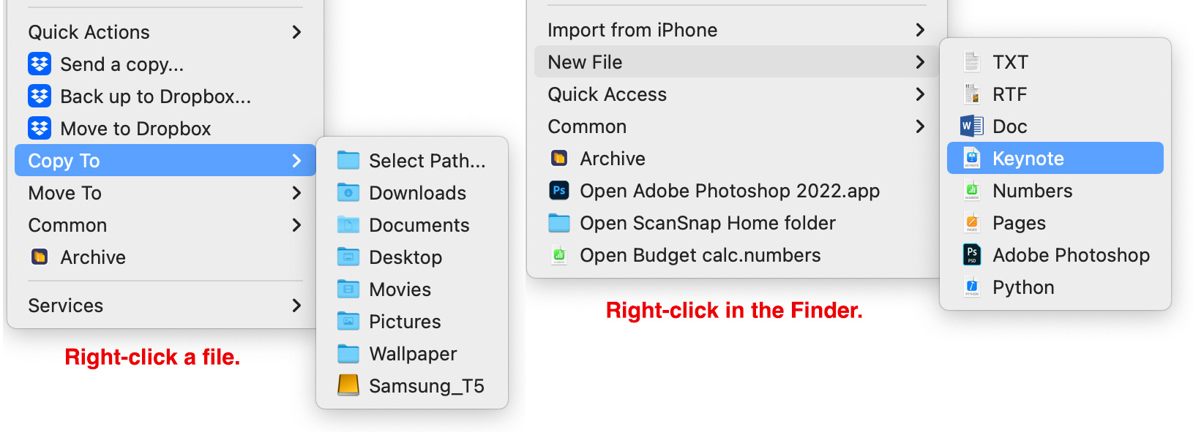Choose Select Path… in Copy To submenu
Viewport: 1193px width, 443px height.
[427, 161]
